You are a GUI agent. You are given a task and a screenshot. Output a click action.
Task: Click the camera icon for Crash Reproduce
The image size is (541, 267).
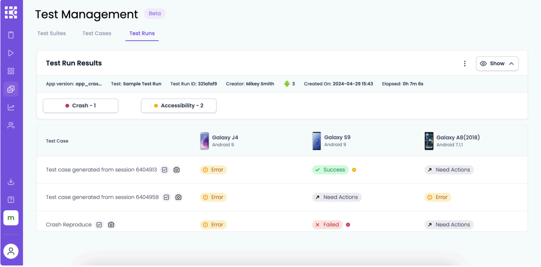click(x=111, y=225)
